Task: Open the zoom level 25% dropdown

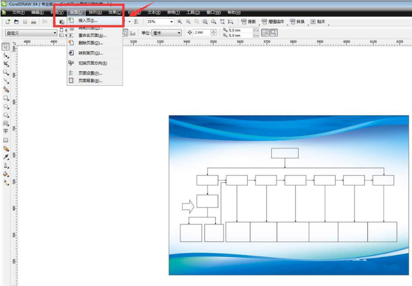Action: click(x=171, y=22)
